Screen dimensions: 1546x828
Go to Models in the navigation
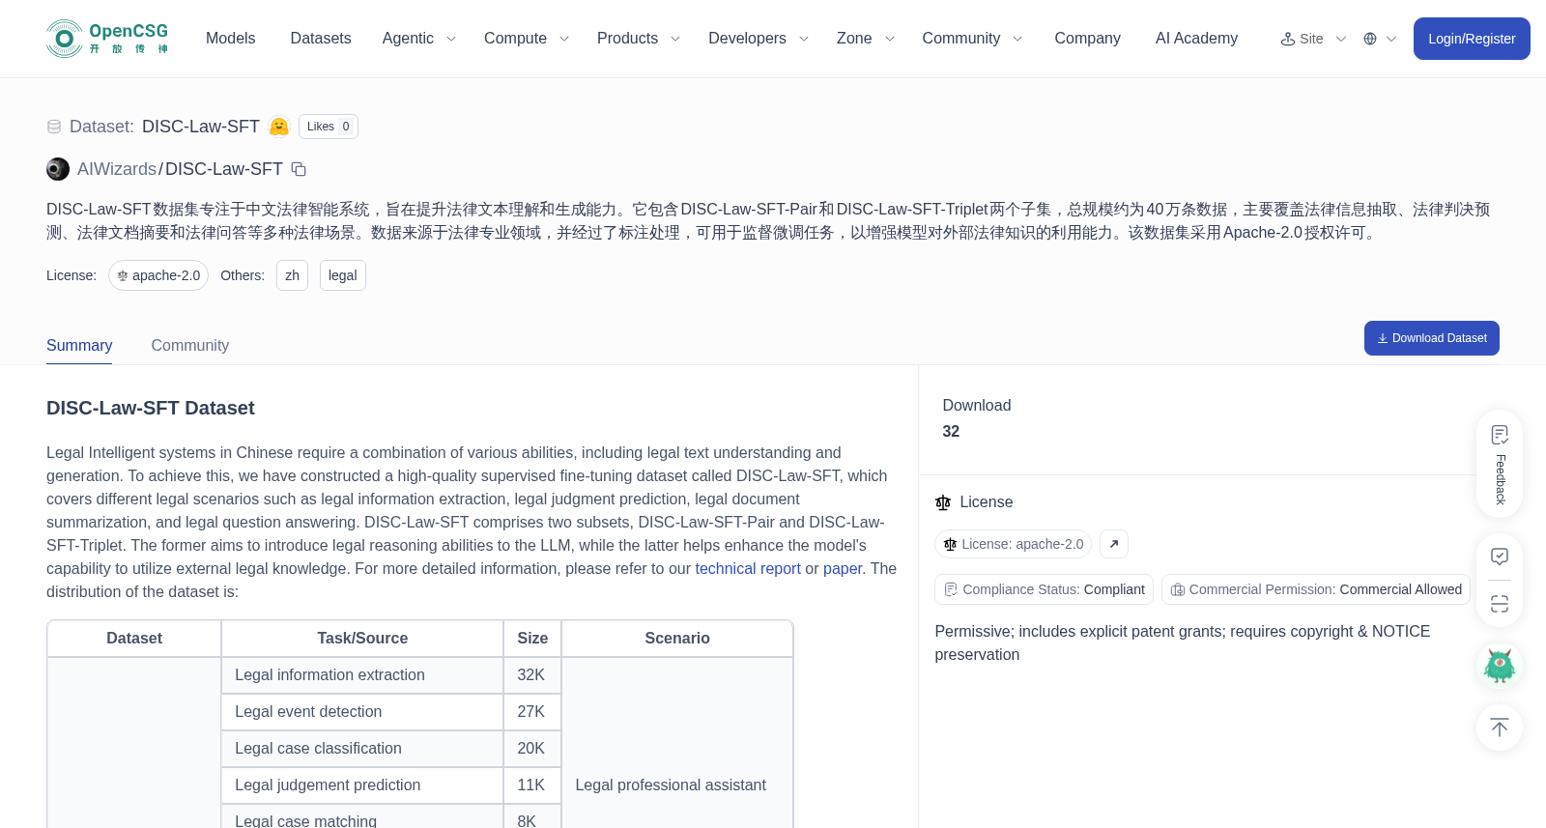point(231,39)
